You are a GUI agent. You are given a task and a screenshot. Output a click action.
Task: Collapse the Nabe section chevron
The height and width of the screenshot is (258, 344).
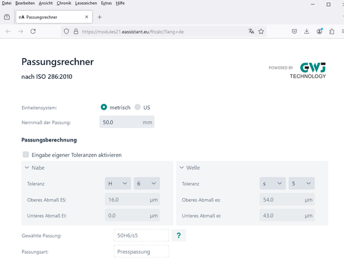pos(27,168)
